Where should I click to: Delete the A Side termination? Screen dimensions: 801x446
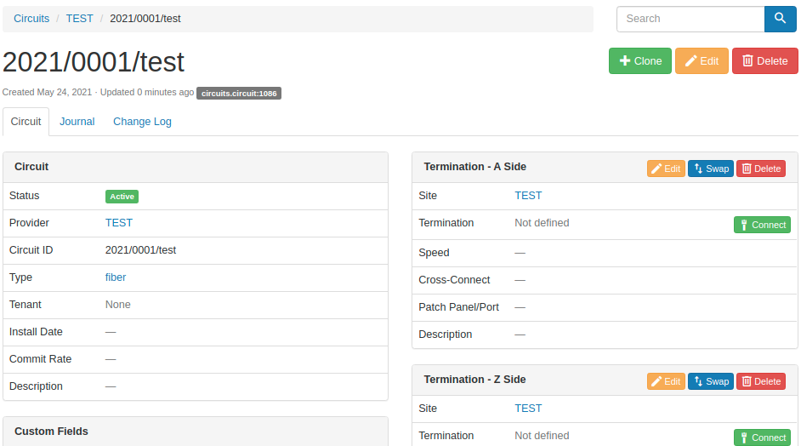[x=761, y=169]
